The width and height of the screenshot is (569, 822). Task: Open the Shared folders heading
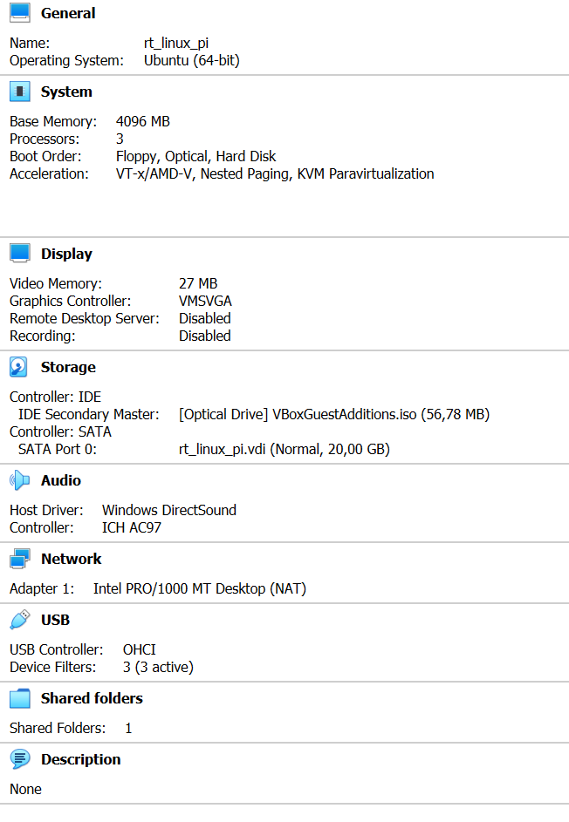[x=92, y=698]
